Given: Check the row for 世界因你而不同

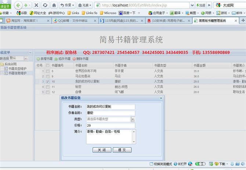Looking at the screenshot, I should pos(47,71).
